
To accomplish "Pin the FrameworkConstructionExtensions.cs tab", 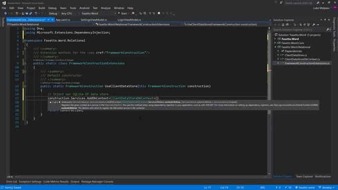I will (49, 20).
